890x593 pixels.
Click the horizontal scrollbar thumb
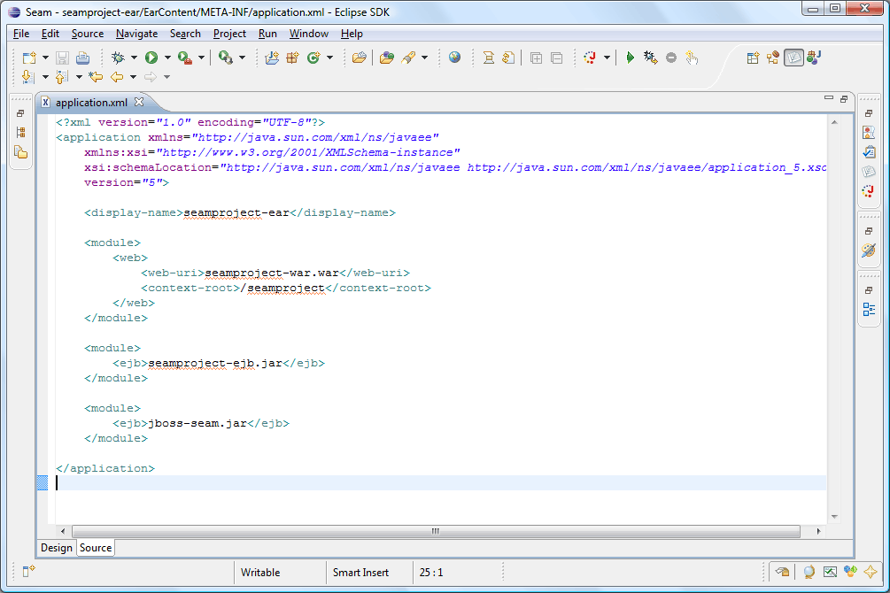(x=436, y=531)
